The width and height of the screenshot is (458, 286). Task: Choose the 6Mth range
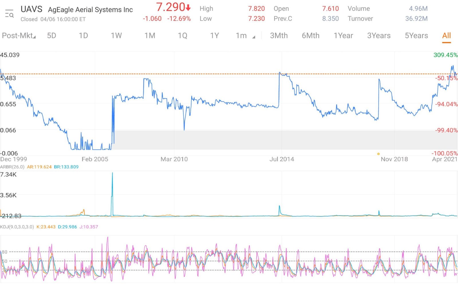(311, 36)
